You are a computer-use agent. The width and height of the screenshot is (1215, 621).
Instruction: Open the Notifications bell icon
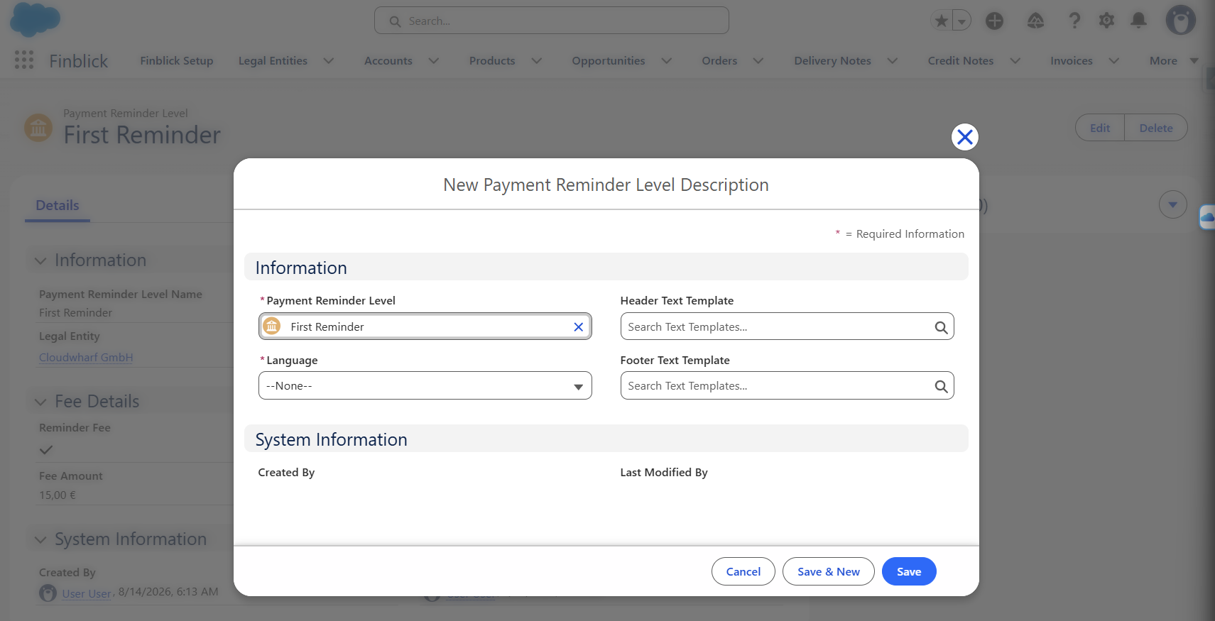click(1138, 21)
